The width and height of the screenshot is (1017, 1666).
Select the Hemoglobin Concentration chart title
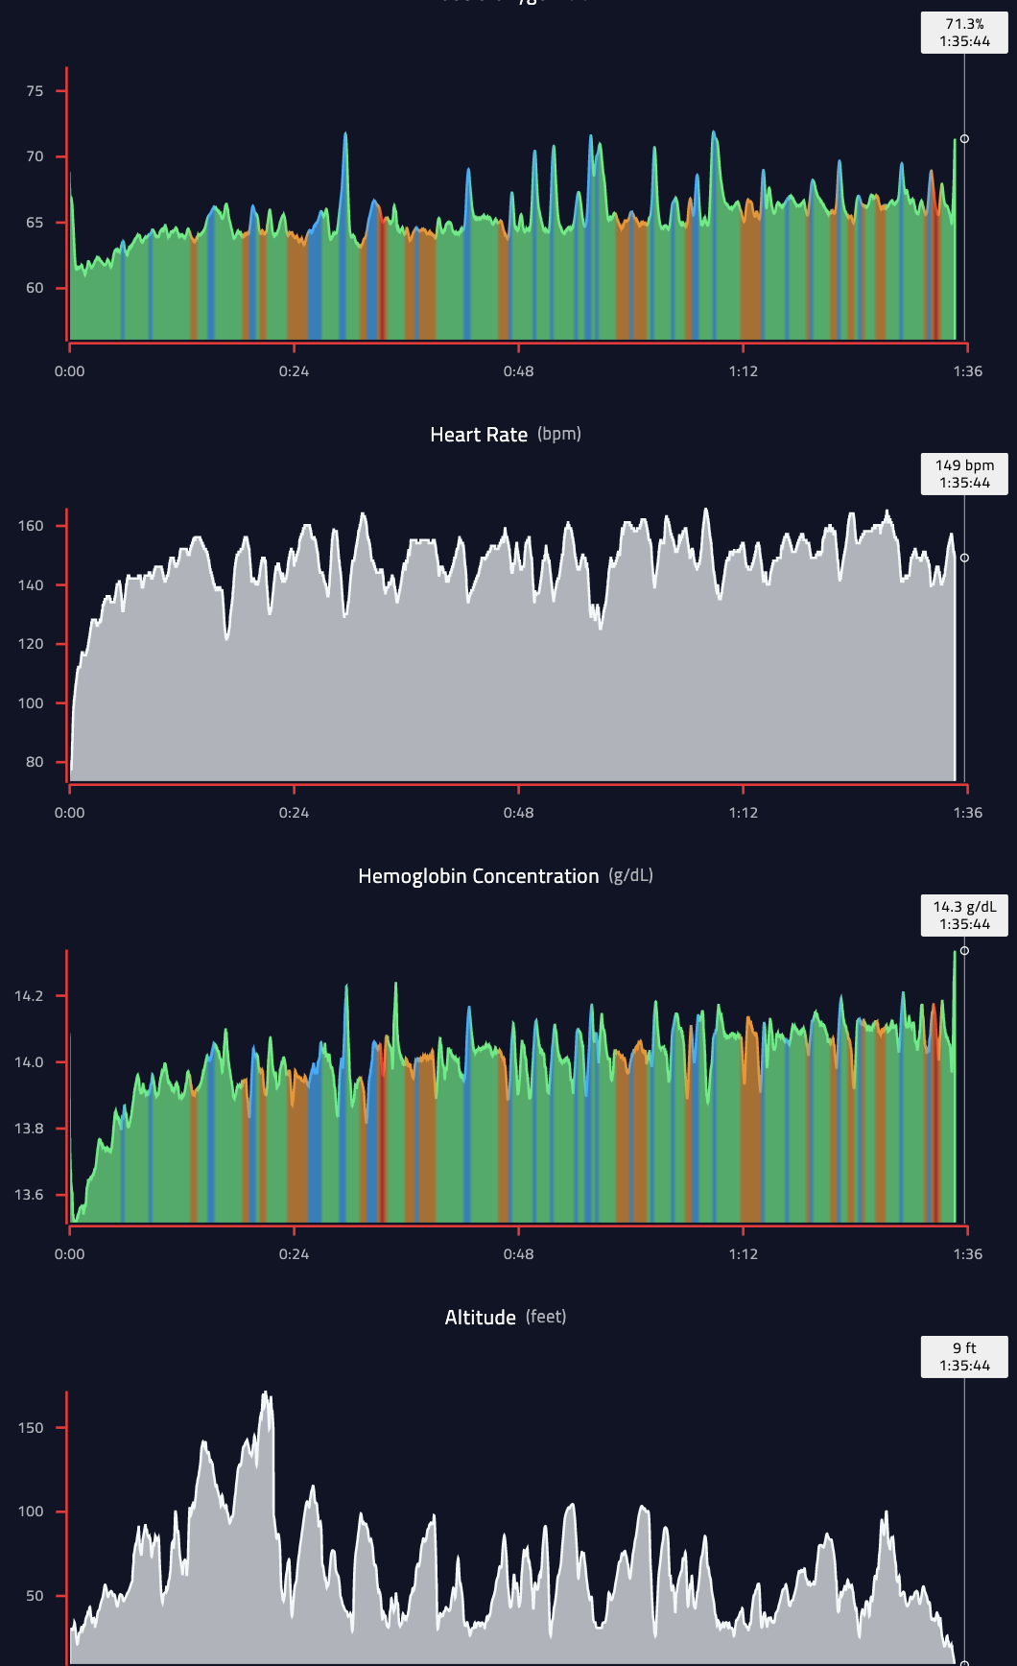coord(478,876)
